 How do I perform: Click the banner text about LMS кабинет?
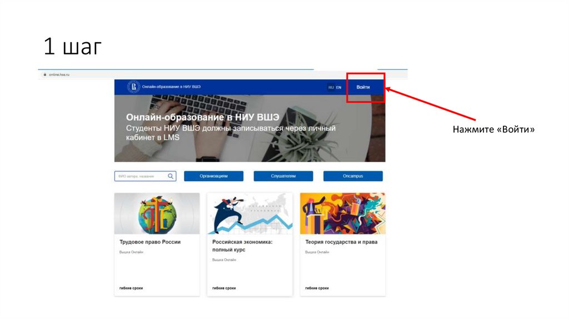coord(231,133)
